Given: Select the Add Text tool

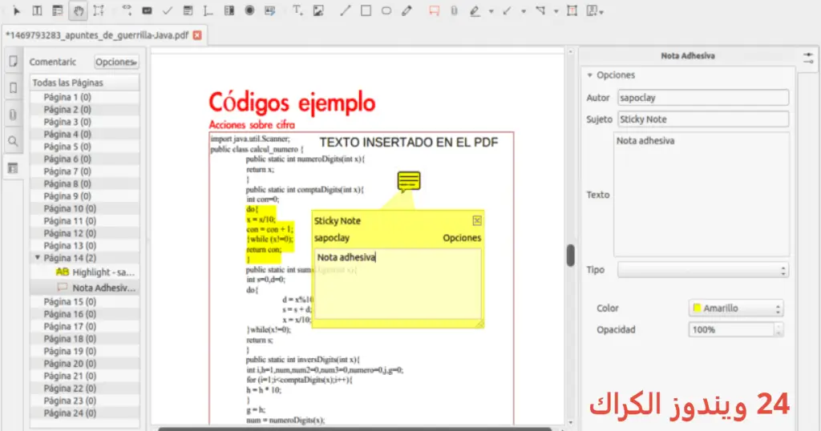Looking at the screenshot, I should pyautogui.click(x=297, y=10).
